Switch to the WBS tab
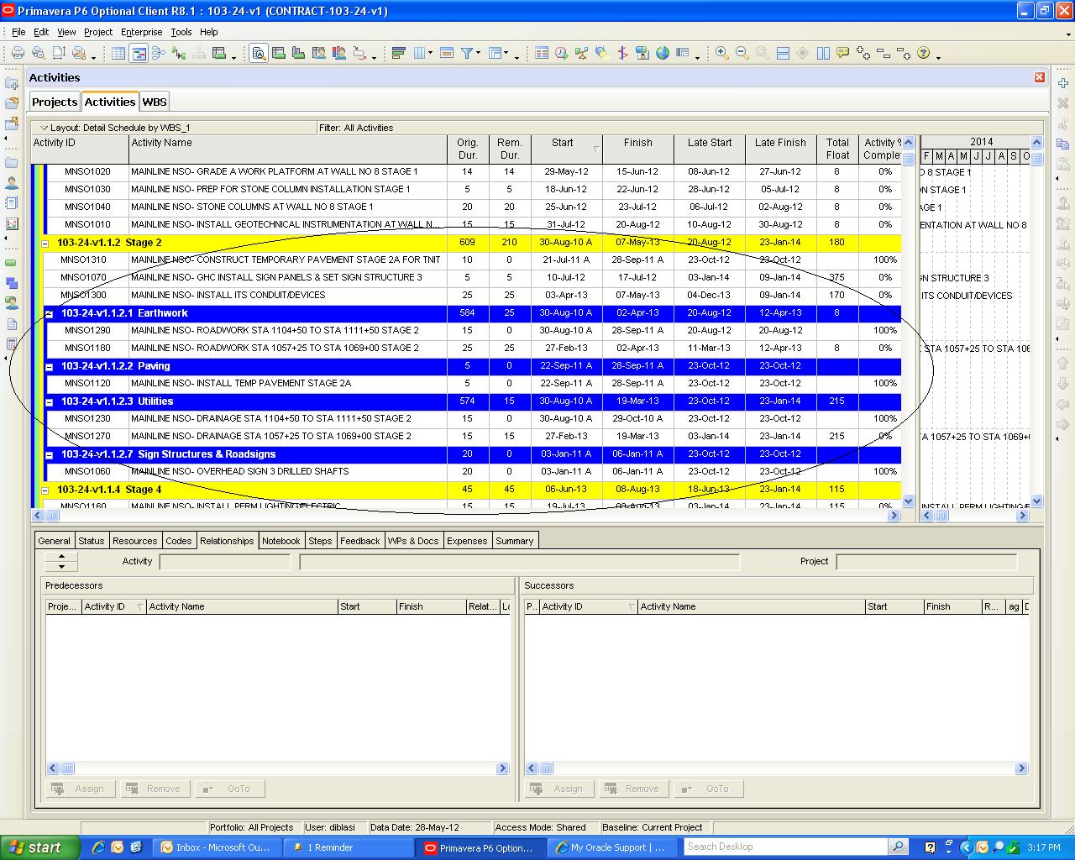1075x860 pixels. click(x=155, y=102)
